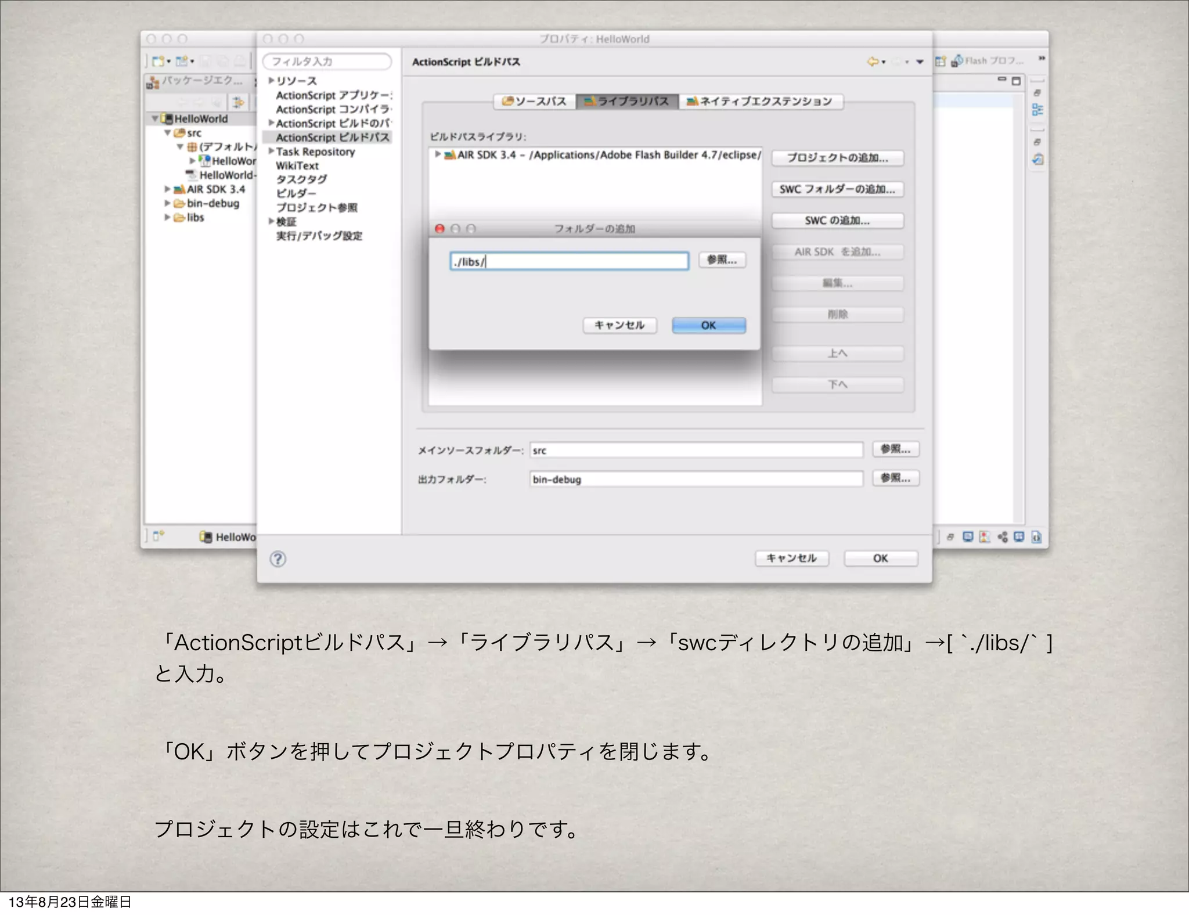This screenshot has height=915, width=1189.
Task: Click OK in the フォルダーの追加 dialog
Action: [x=709, y=325]
